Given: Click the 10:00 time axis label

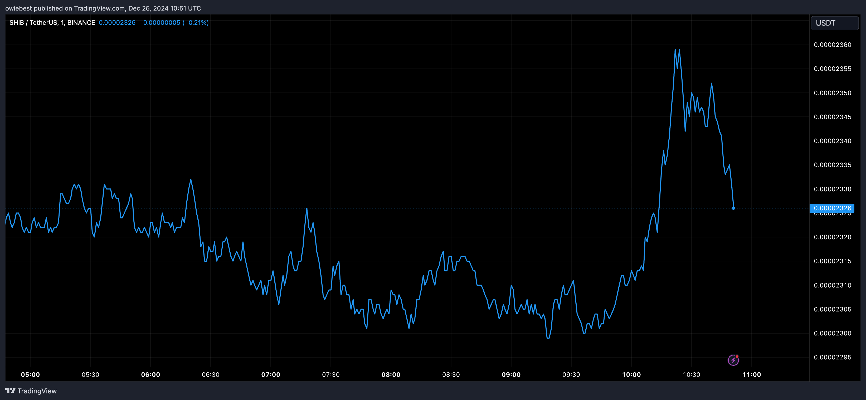Looking at the screenshot, I should (631, 374).
